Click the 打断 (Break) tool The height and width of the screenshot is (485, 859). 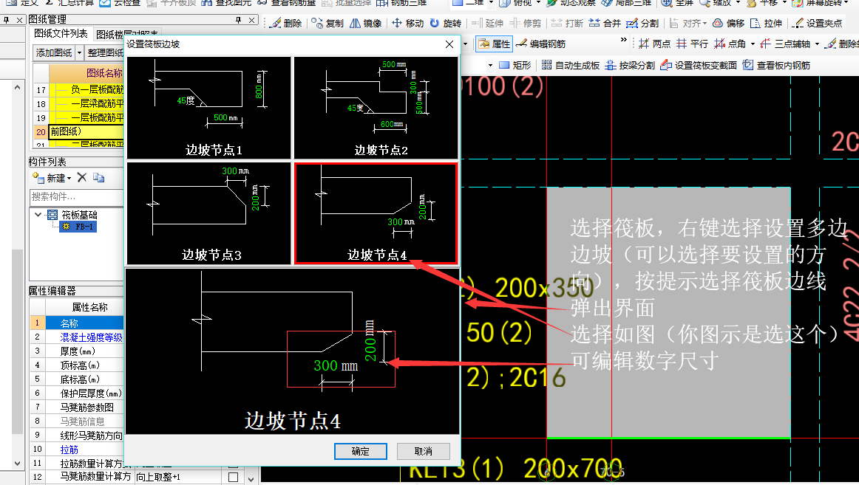(568, 24)
